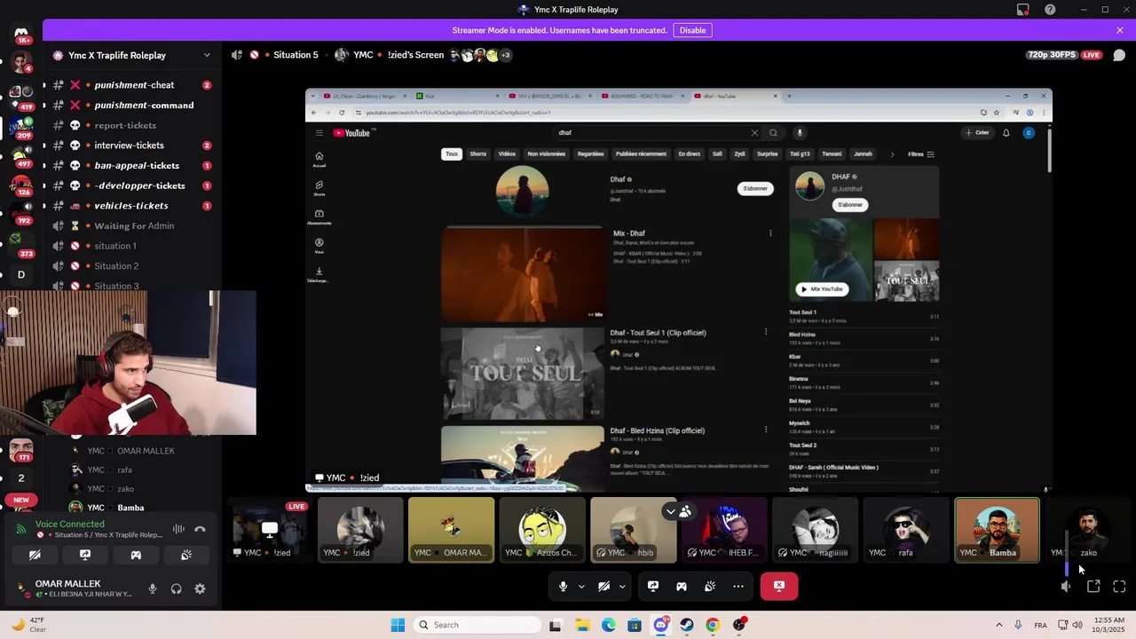This screenshot has height=639, width=1136.
Task: Show +3 additional stream viewers
Action: click(x=505, y=55)
